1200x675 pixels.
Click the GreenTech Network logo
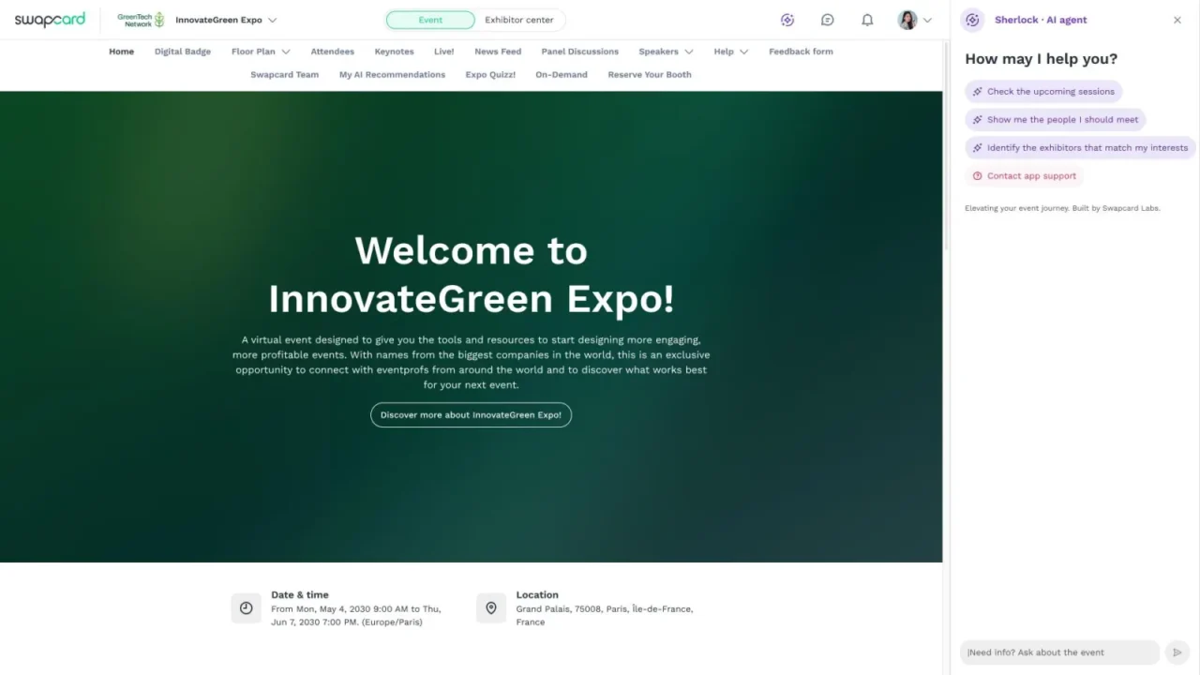coord(141,20)
